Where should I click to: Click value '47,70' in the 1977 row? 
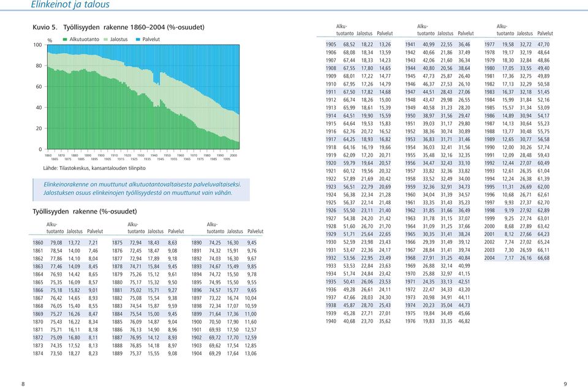click(x=543, y=45)
